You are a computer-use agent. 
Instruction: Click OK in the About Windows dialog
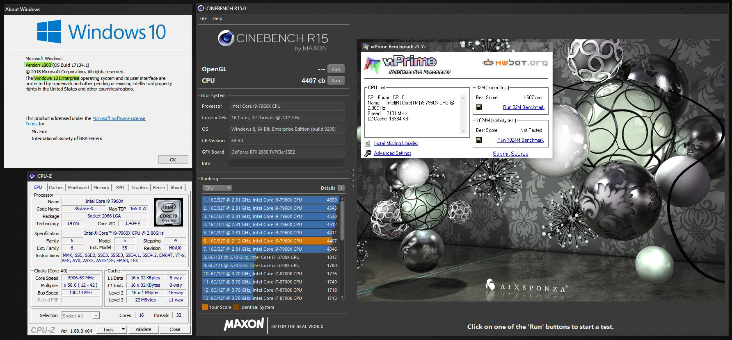(173, 160)
